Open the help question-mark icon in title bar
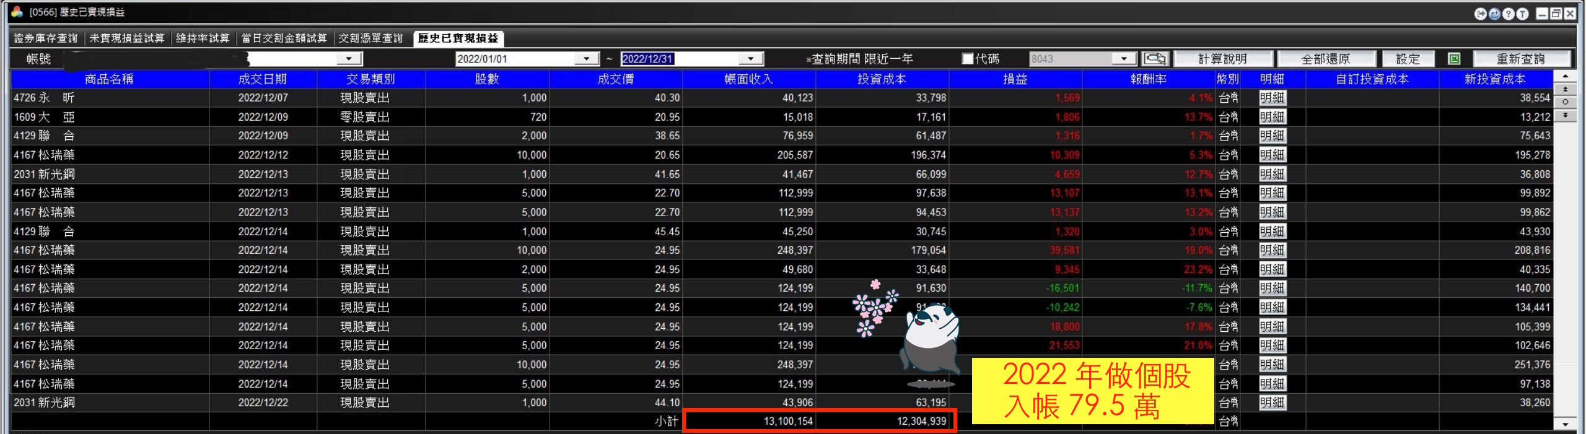The width and height of the screenshot is (1586, 434). point(1509,14)
